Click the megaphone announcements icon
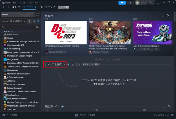The width and height of the screenshot is (176, 119). [122, 3]
